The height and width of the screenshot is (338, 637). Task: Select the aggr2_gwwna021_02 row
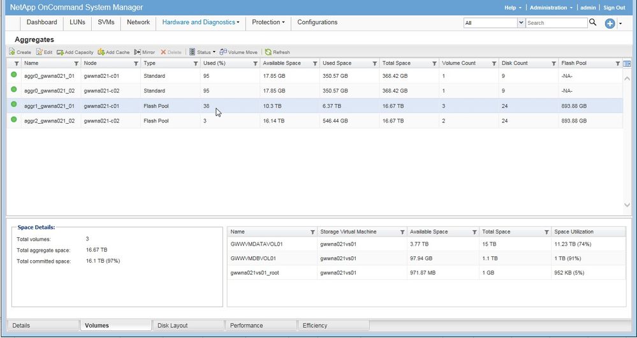315,121
